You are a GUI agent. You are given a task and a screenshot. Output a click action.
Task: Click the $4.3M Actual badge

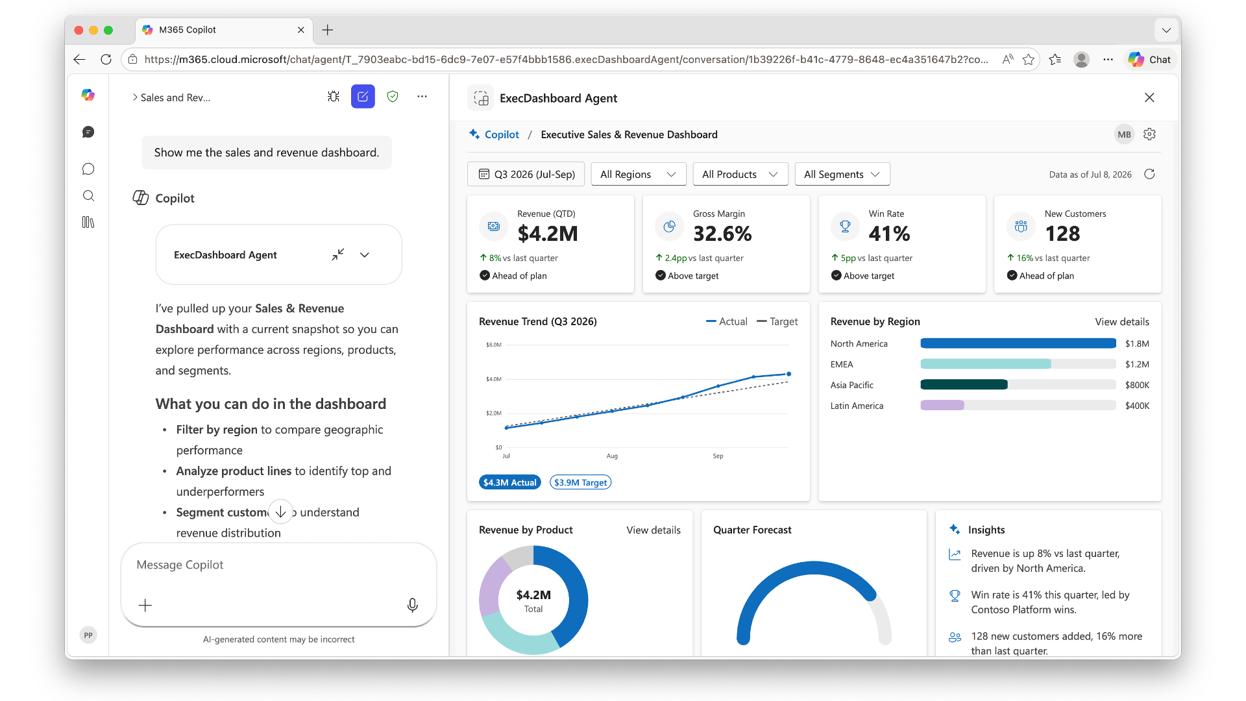509,482
